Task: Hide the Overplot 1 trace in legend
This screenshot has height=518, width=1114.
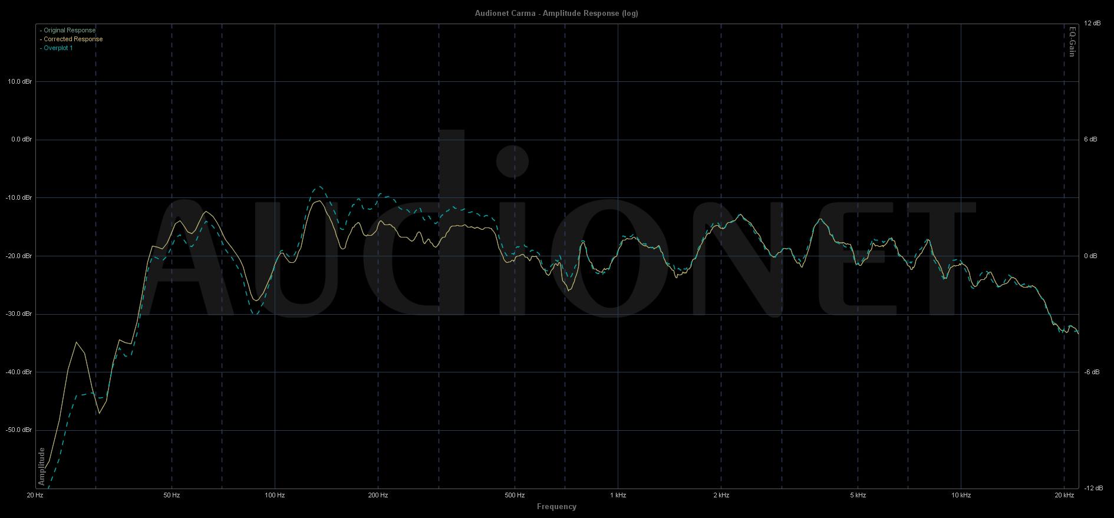Action: point(58,48)
